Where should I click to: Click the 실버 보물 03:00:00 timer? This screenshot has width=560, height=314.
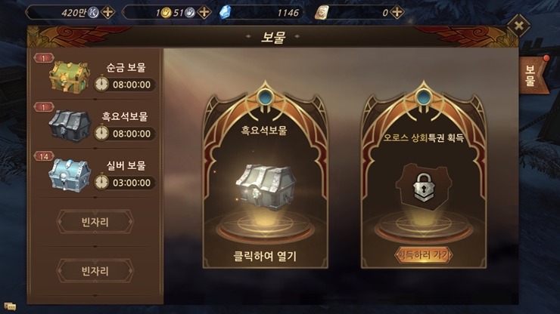(x=132, y=183)
